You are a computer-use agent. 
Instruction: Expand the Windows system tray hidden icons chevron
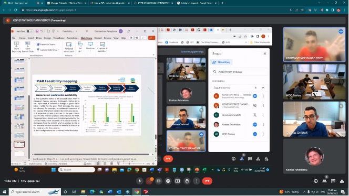(304, 192)
